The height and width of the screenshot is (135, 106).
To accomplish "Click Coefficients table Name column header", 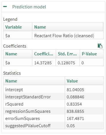I will [18, 54].
